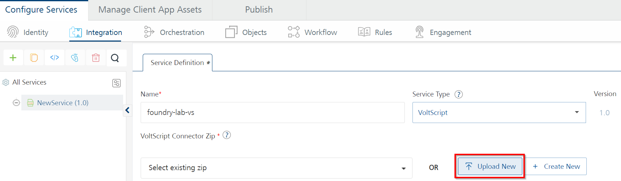Collapse the left services side panel
The width and height of the screenshot is (621, 181).
[x=127, y=110]
